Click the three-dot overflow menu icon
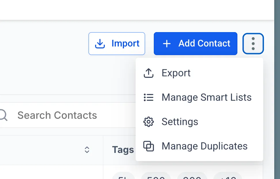 [253, 43]
